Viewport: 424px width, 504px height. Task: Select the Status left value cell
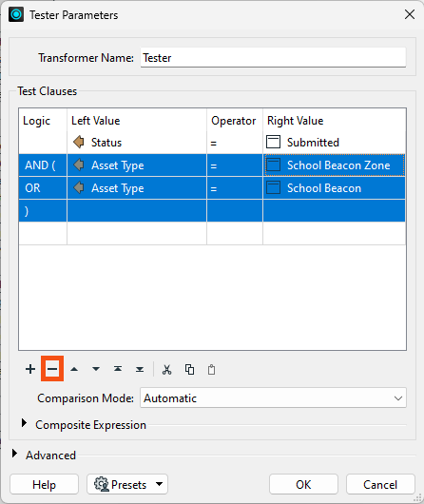coord(137,143)
